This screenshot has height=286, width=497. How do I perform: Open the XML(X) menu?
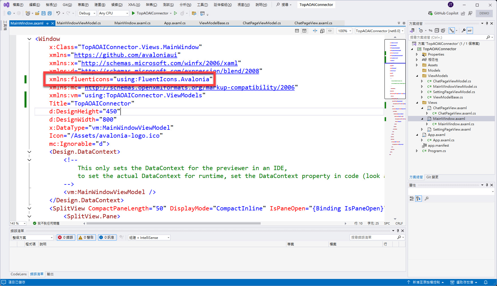point(134,5)
